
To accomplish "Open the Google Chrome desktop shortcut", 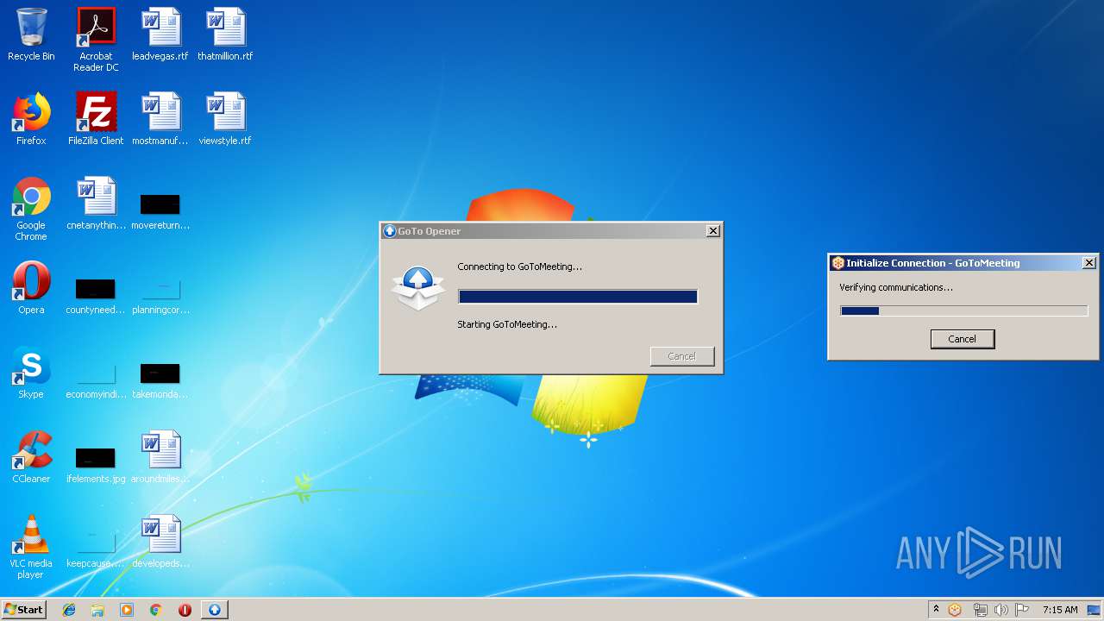I will 31,209.
